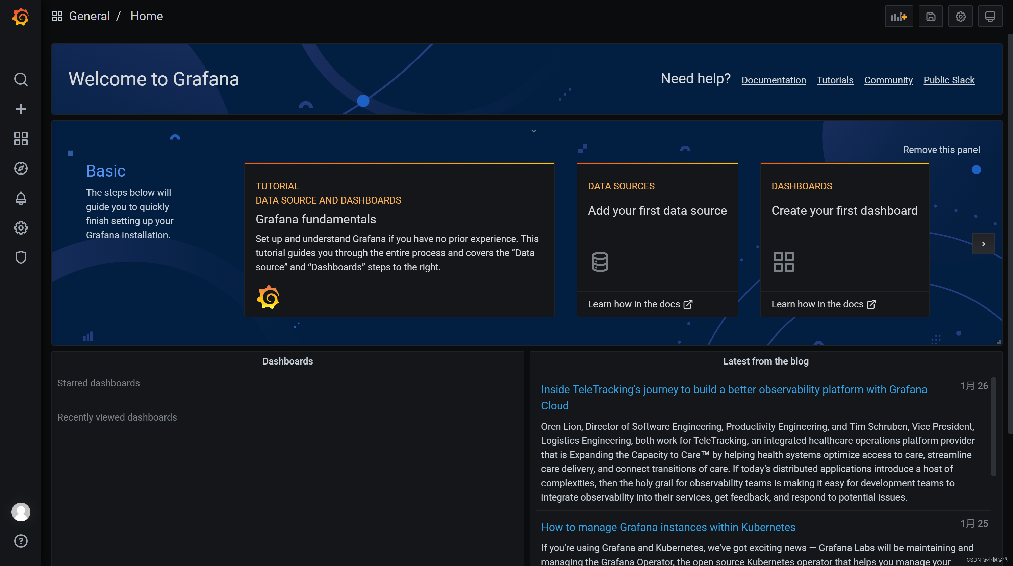Cycle view mode with monitor icon
This screenshot has width=1013, height=566.
pyautogui.click(x=990, y=17)
